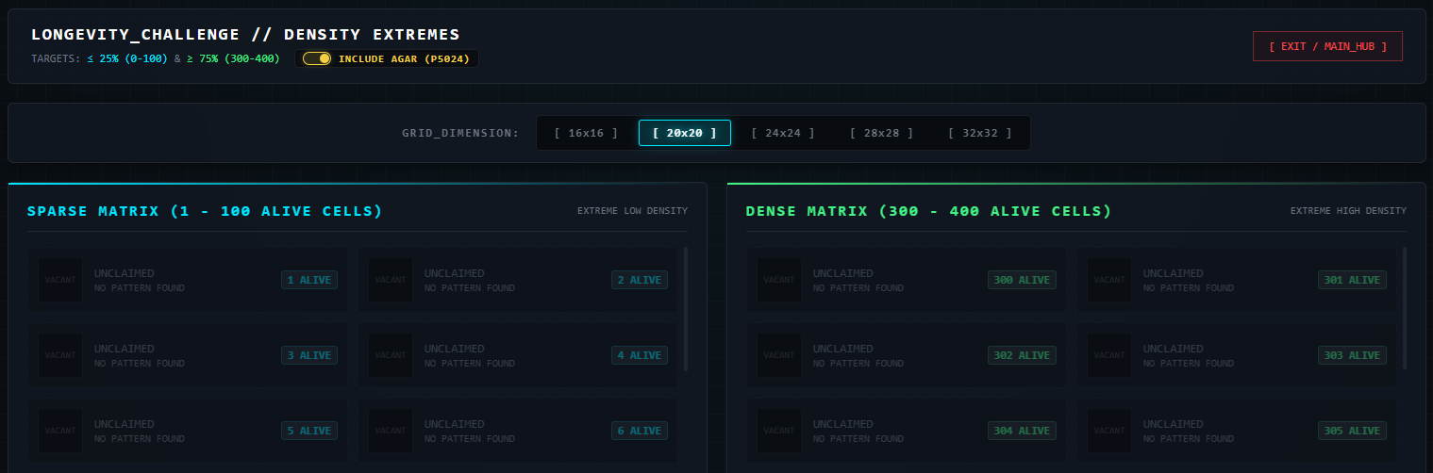Open the 304 ALIVE vacant thumbnail
The height and width of the screenshot is (473, 1433).
[779, 431]
